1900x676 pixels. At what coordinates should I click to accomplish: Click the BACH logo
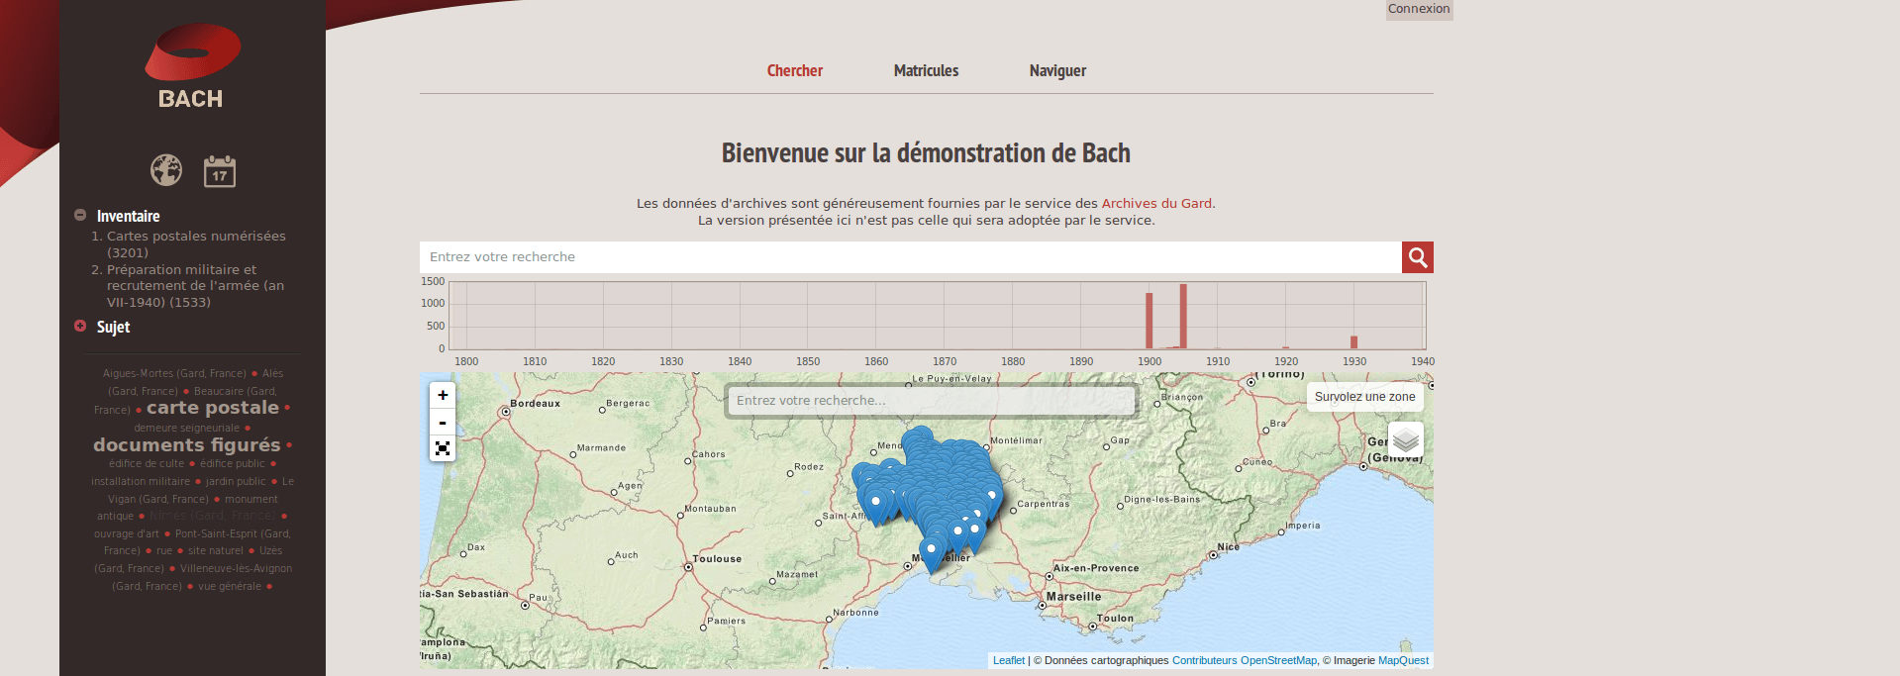pos(192,65)
